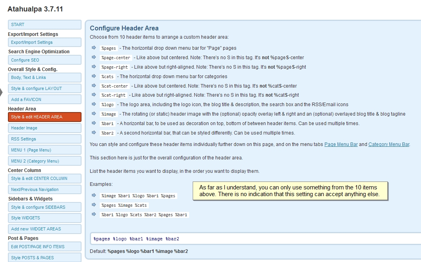
Task: Click the 'Default:' line below the input
Action: coord(139,251)
